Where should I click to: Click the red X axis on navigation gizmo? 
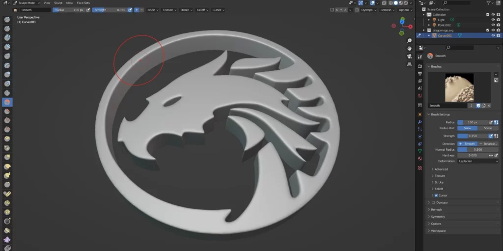tap(411, 27)
